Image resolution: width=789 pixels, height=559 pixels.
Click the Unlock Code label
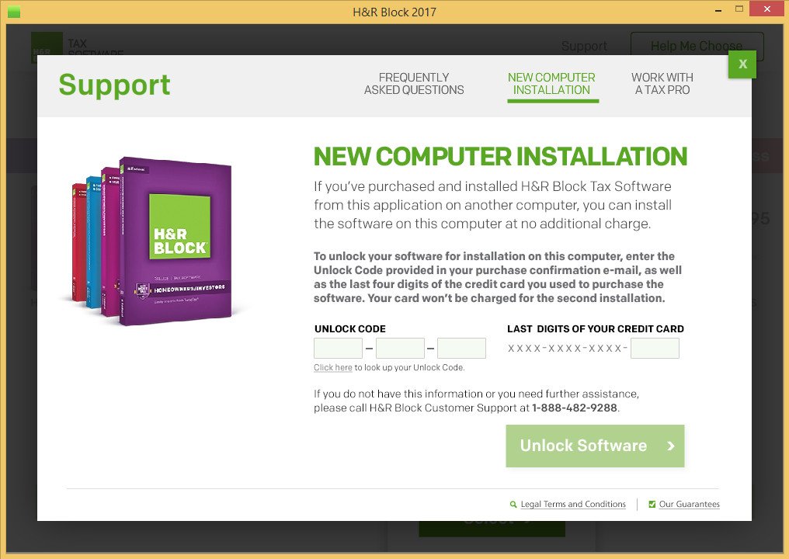tap(349, 329)
